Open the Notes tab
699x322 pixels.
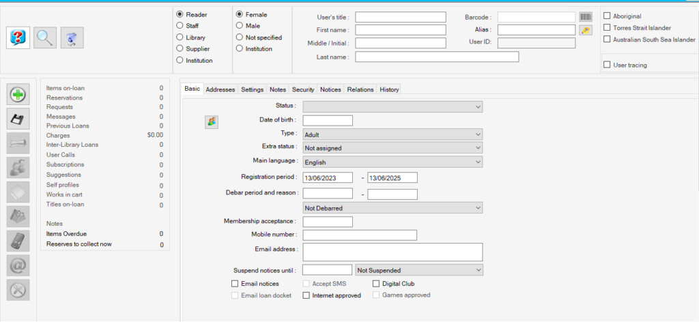point(278,89)
